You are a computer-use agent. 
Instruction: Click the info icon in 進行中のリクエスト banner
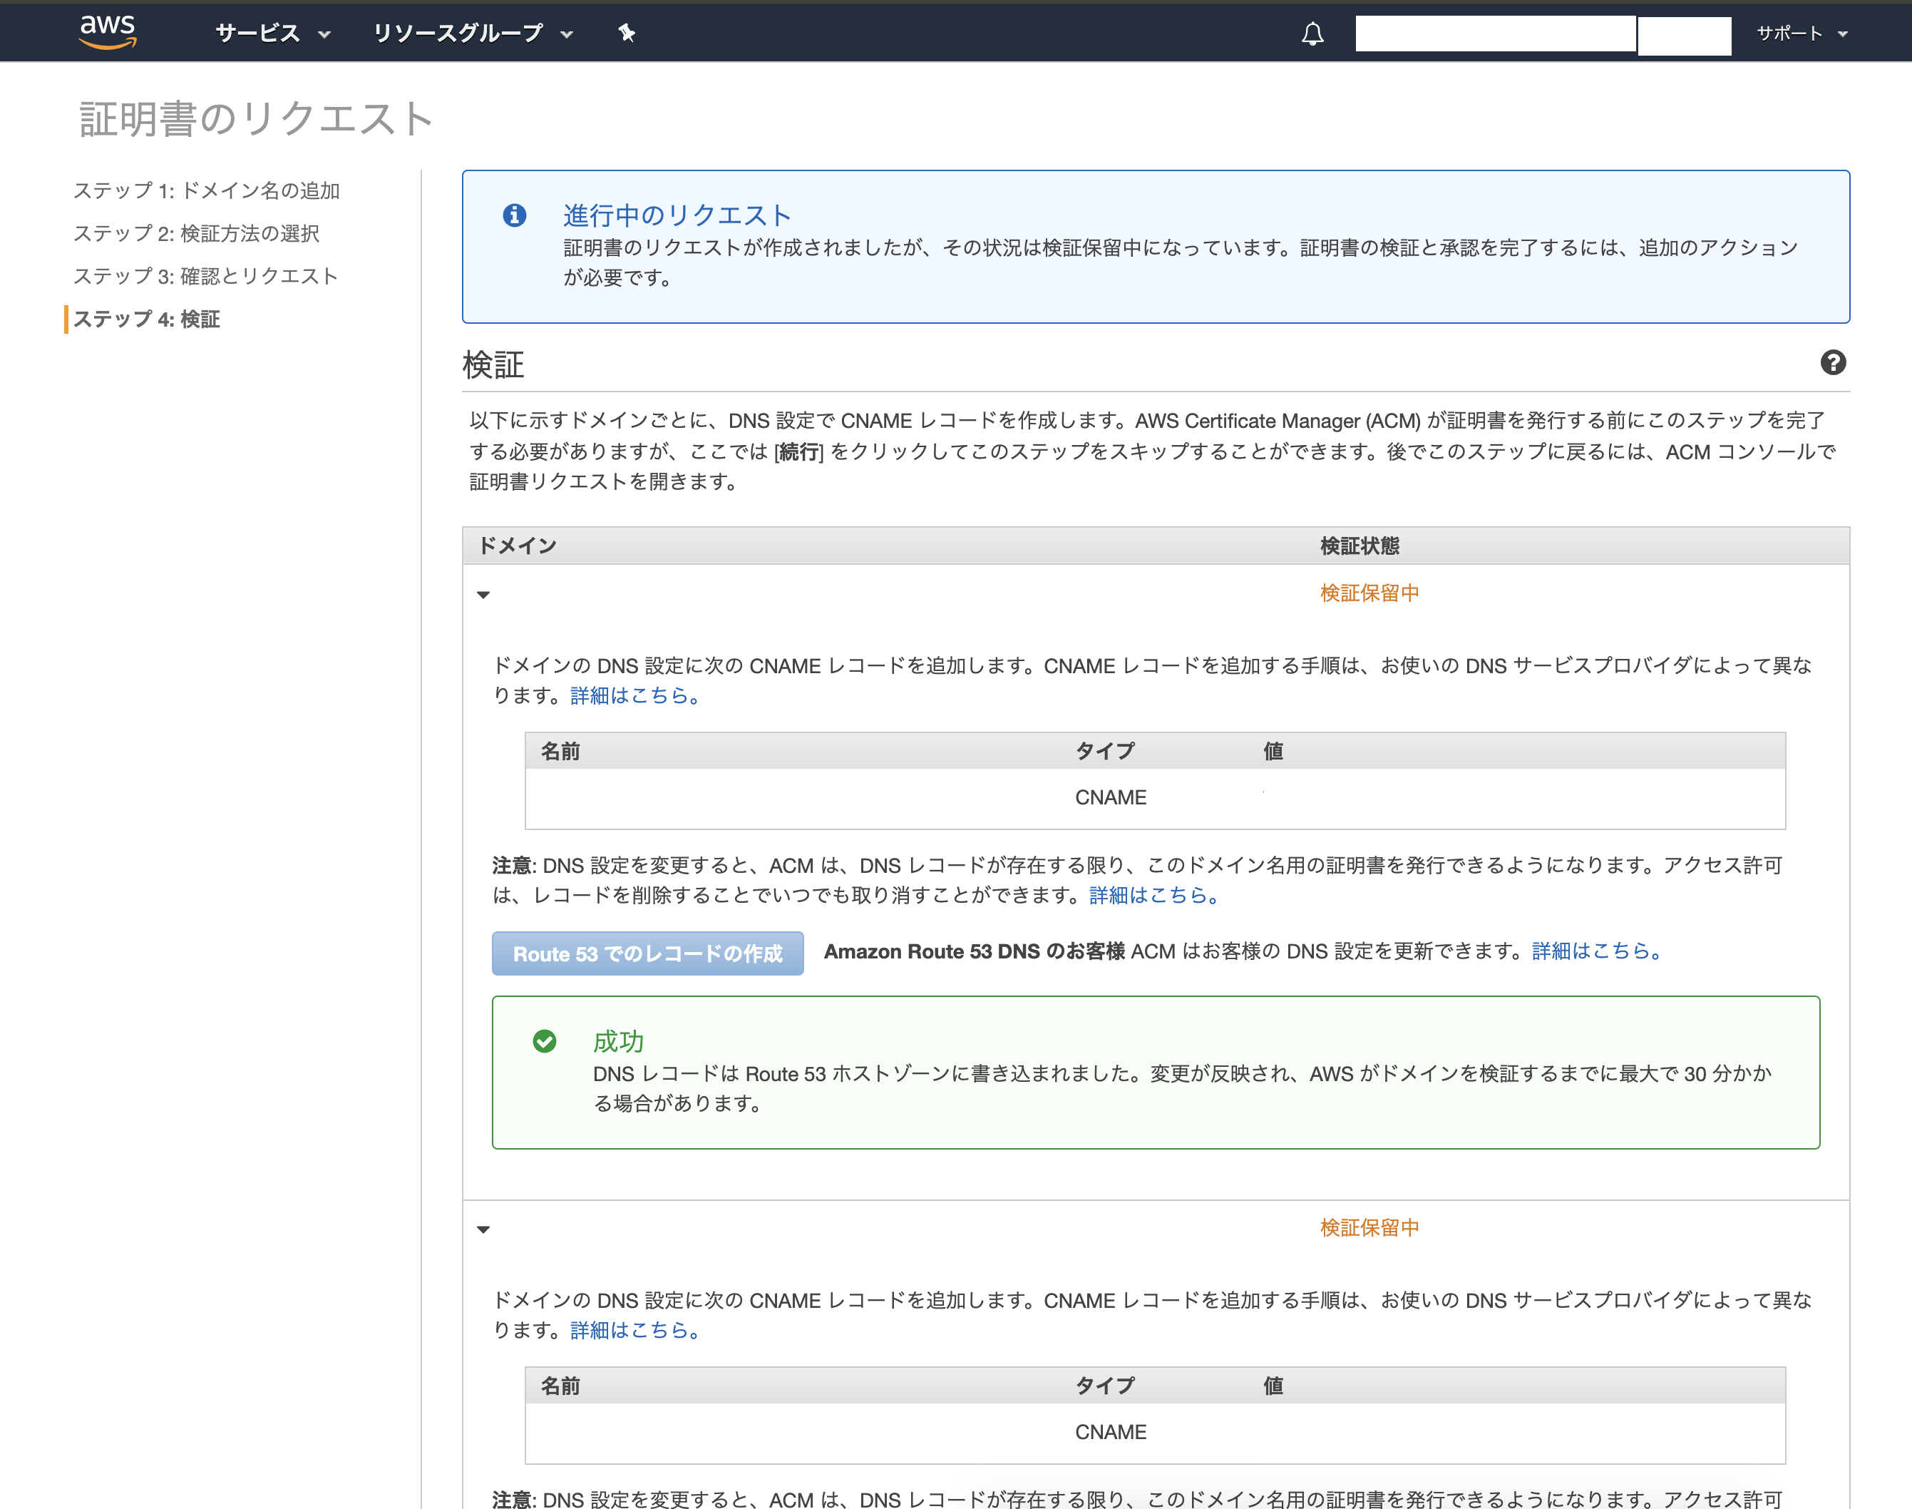515,217
